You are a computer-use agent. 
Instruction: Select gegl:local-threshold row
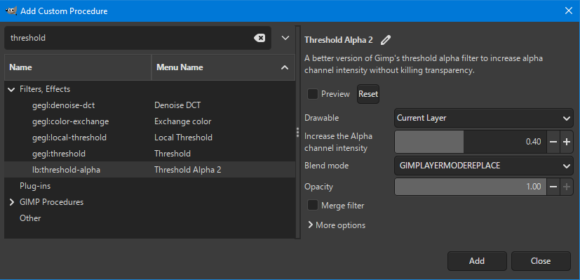pos(149,138)
